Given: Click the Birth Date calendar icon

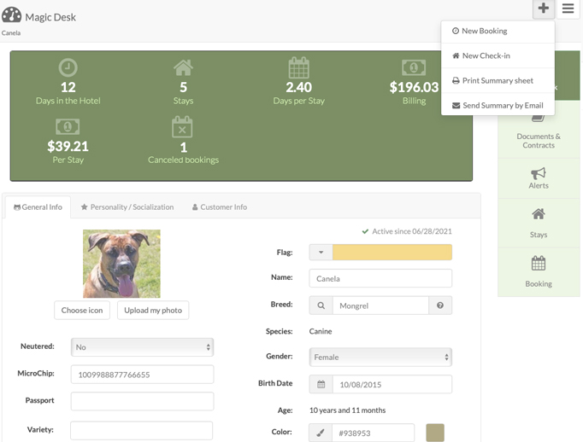Looking at the screenshot, I should pos(321,385).
